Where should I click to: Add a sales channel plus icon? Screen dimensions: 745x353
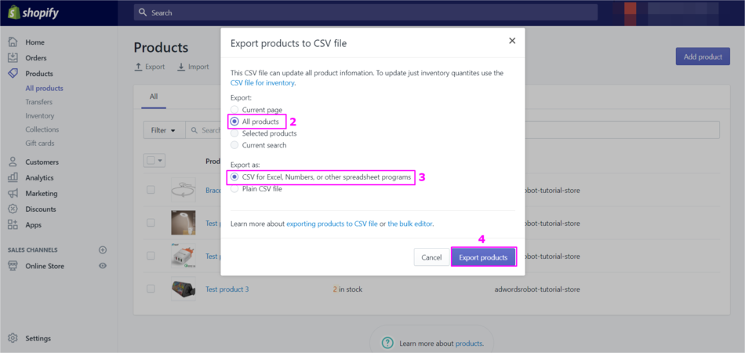[103, 250]
